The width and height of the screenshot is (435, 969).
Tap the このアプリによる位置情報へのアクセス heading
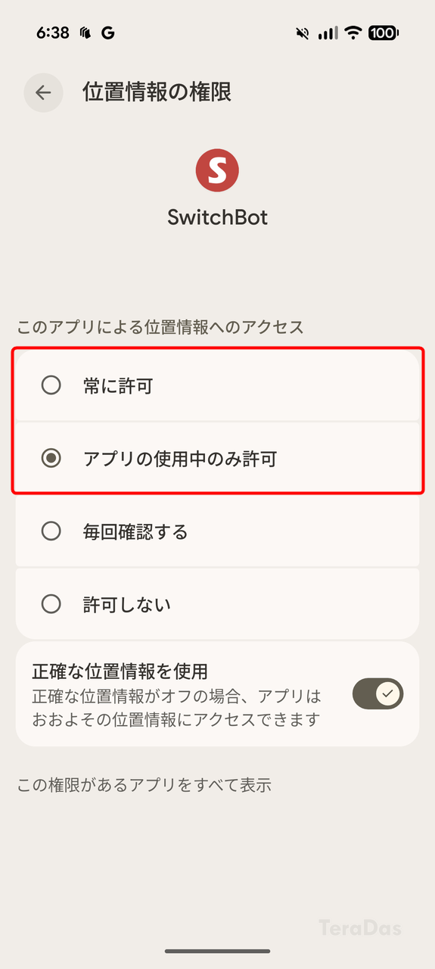pos(160,327)
